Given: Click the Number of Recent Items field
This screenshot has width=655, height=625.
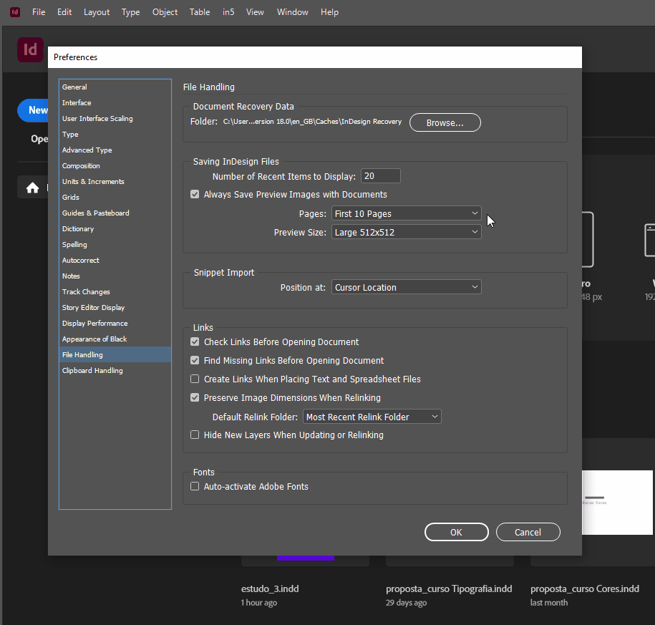Looking at the screenshot, I should coord(381,176).
